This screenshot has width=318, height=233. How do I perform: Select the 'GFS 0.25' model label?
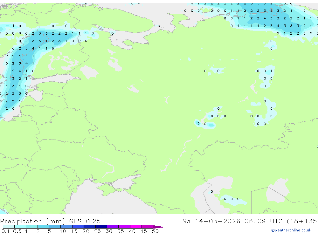(x=85, y=221)
